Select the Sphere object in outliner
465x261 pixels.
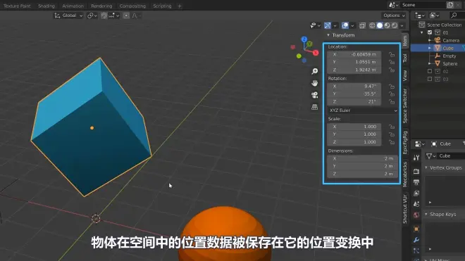[449, 64]
